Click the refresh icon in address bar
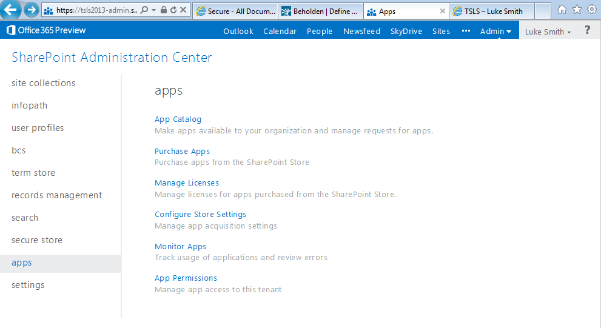Viewport: 601px width, 328px height. pos(173,11)
